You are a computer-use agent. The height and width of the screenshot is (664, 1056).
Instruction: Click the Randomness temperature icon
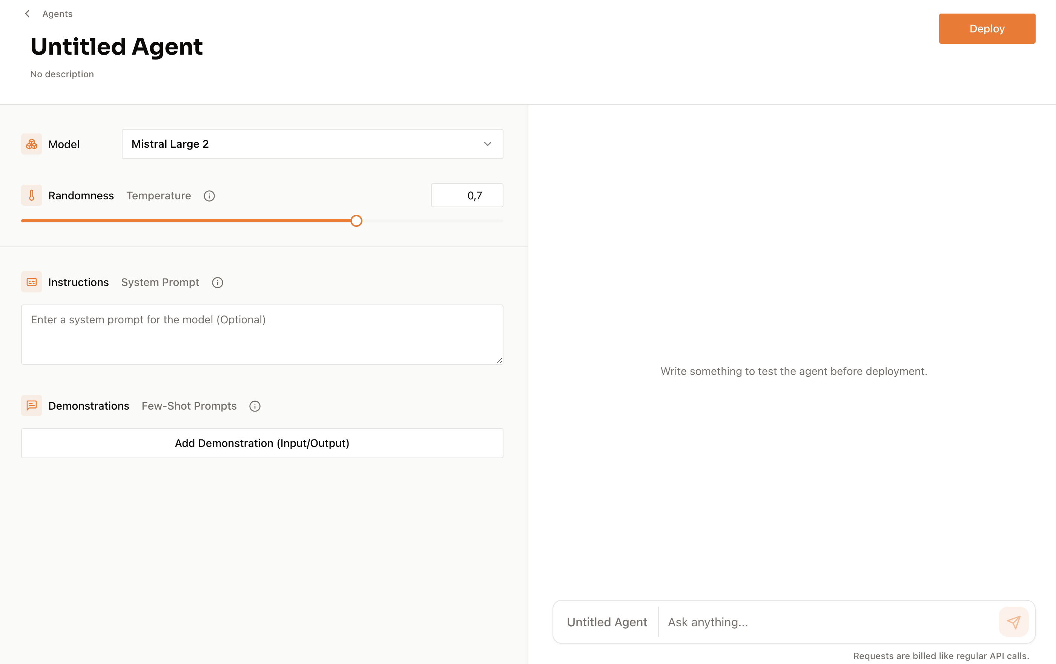(31, 195)
